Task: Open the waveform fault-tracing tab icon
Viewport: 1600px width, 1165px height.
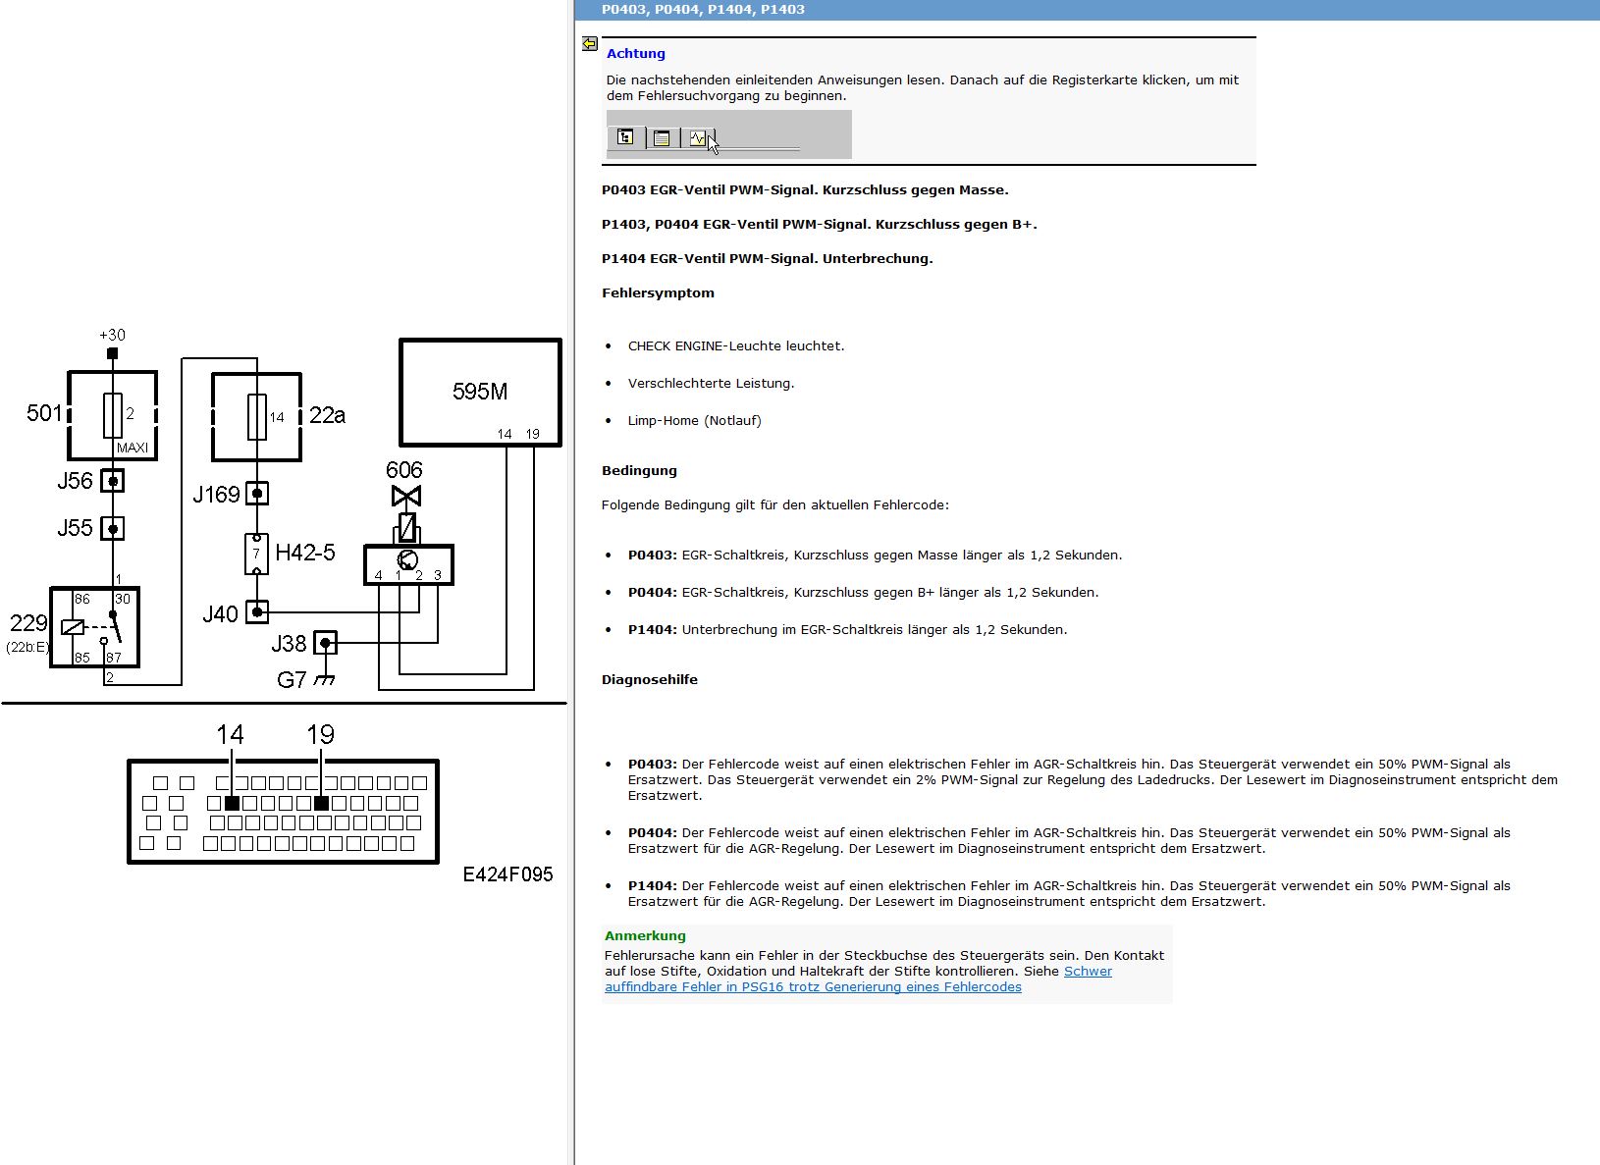Action: pyautogui.click(x=697, y=138)
